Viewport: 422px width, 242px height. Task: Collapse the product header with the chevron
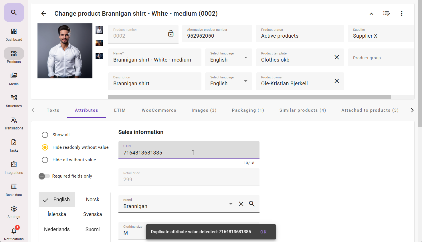point(371,14)
